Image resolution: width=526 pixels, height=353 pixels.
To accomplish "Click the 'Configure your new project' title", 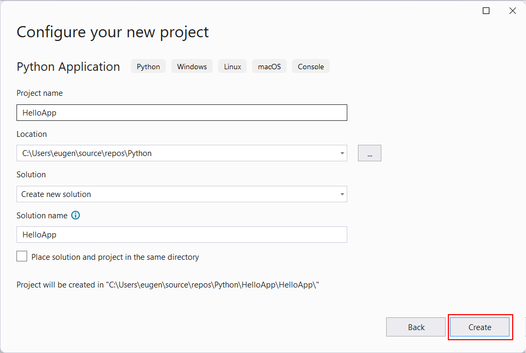I will pos(113,32).
